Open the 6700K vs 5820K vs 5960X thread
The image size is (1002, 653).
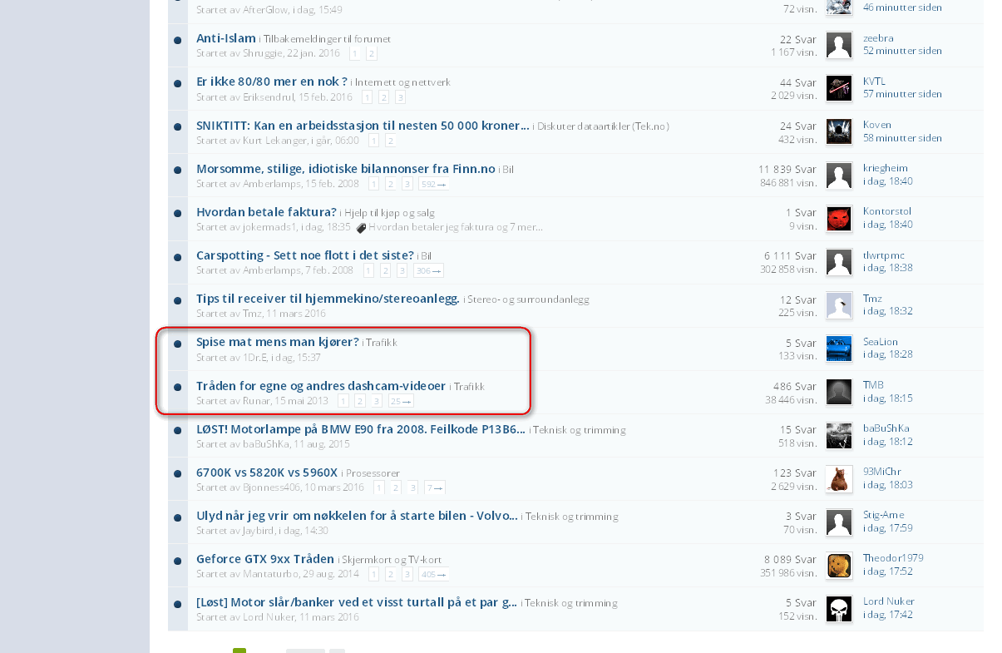[267, 472]
